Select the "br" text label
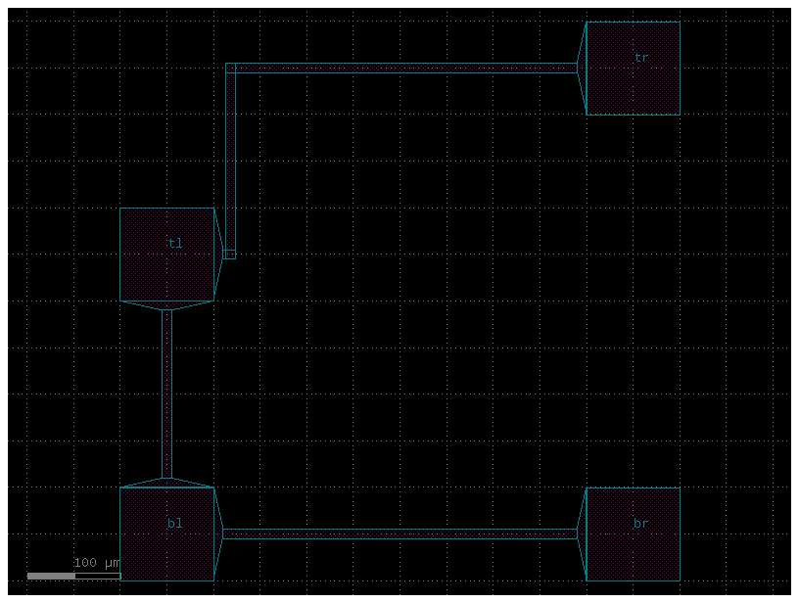Viewport: 799px width, 603px height. (x=641, y=524)
